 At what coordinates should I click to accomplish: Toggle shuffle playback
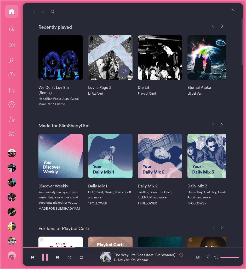click(x=70, y=257)
